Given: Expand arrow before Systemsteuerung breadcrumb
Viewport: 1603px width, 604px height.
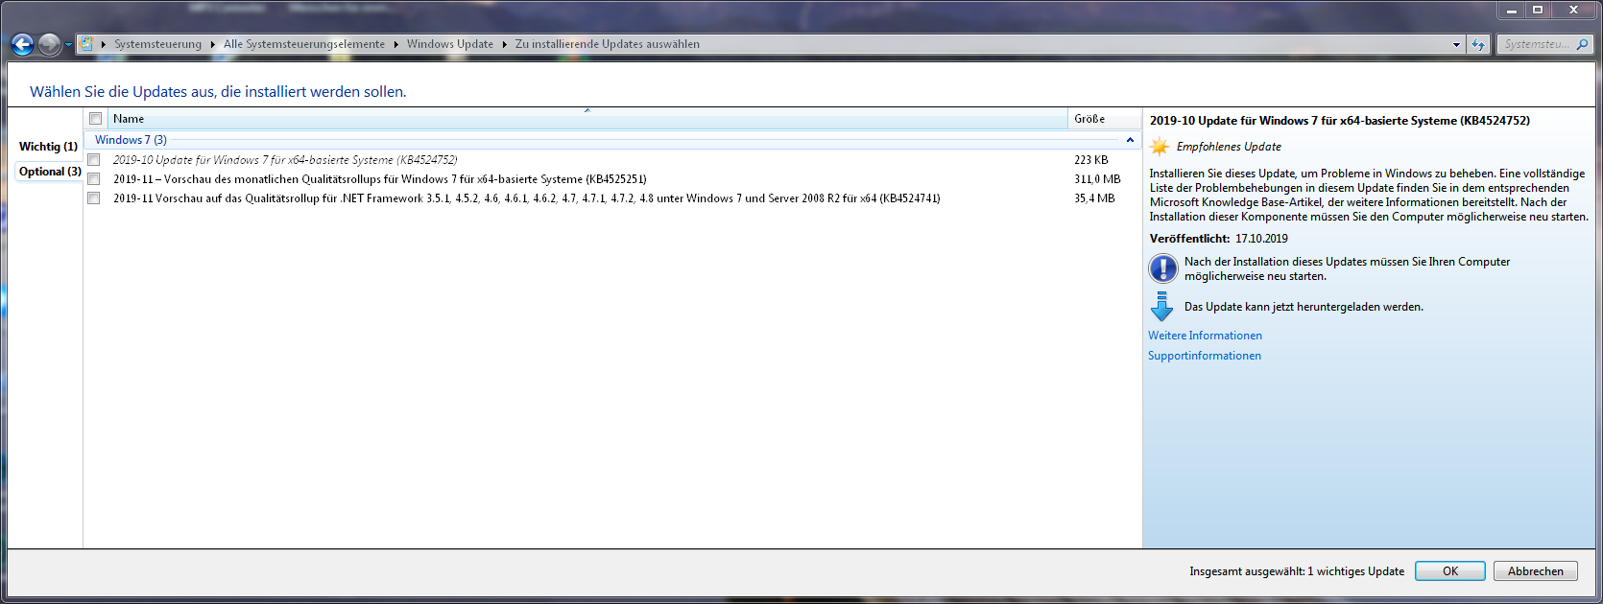Looking at the screenshot, I should pyautogui.click(x=104, y=44).
